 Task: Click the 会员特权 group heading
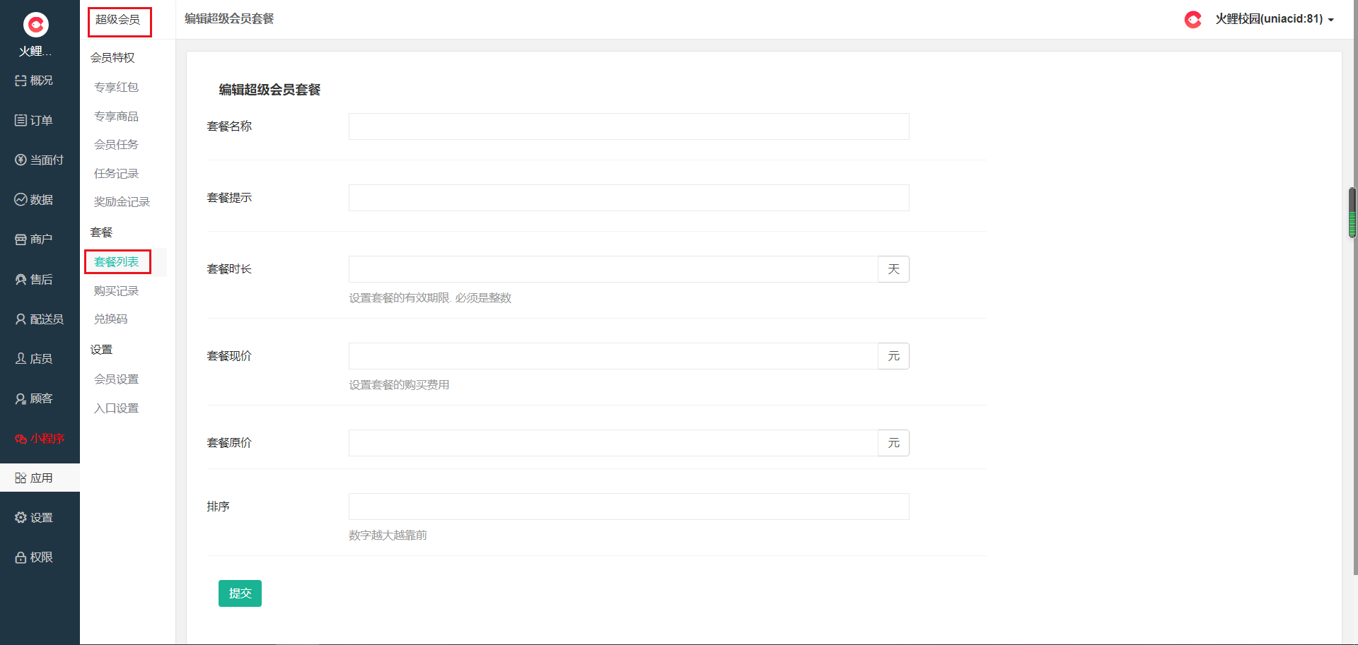coord(112,57)
